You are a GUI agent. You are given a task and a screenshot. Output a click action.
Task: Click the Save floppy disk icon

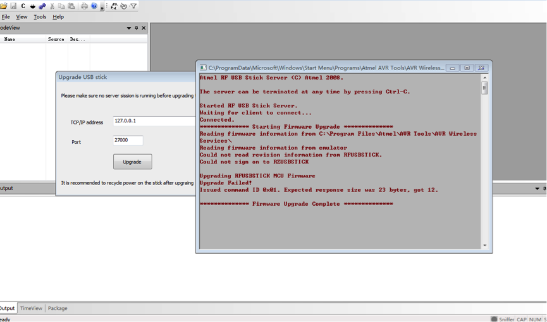[13, 6]
